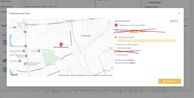Click the Верховина hotel map pin
Image resolution: width=194 pixels, height=98 pixels.
pos(24,51)
